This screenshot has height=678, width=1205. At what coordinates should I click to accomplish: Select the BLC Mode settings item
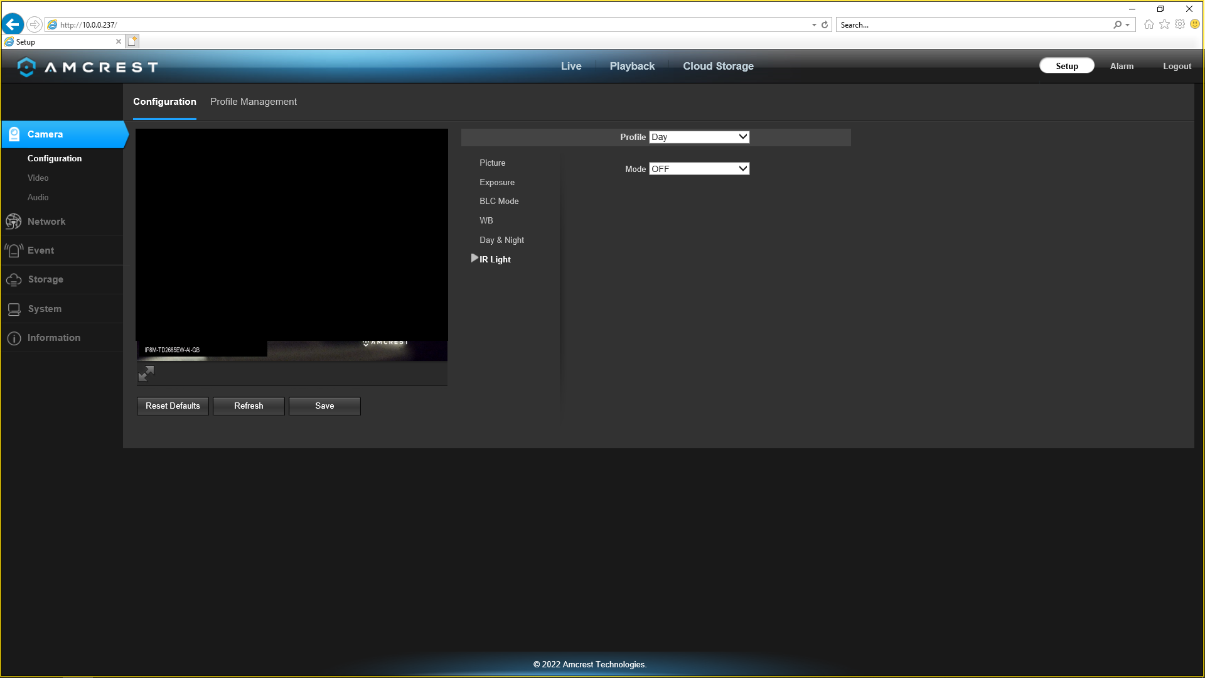pyautogui.click(x=499, y=201)
